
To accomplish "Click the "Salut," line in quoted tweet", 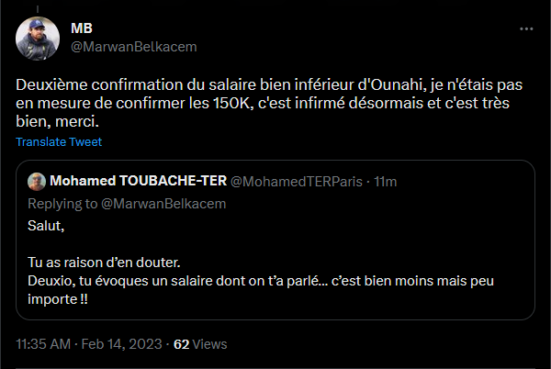I will coord(47,225).
